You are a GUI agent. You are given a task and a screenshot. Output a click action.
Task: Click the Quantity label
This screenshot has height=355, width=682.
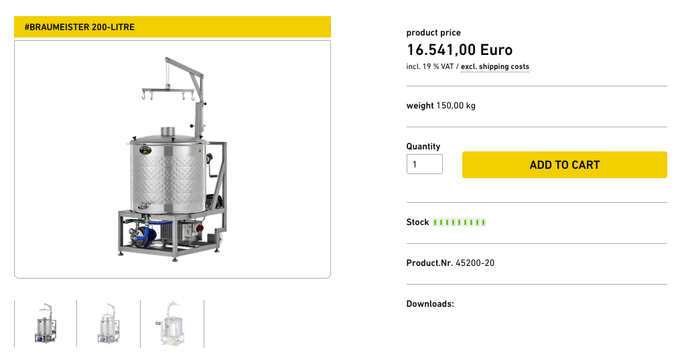[x=423, y=147]
